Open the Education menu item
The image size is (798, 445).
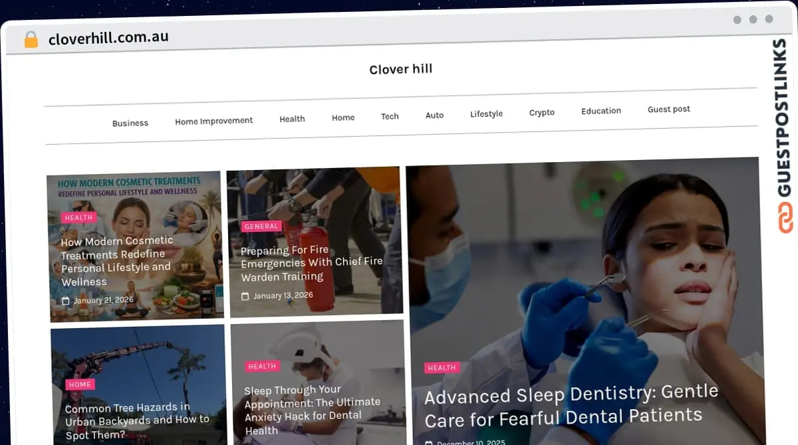tap(601, 111)
